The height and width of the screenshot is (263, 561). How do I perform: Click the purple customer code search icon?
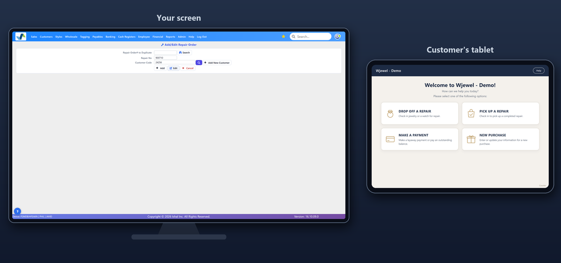pyautogui.click(x=199, y=62)
